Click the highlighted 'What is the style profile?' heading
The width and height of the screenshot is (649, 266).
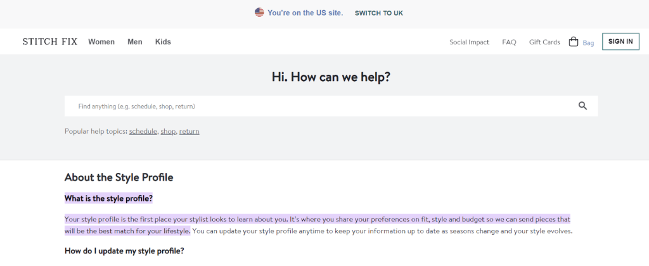[x=108, y=198]
